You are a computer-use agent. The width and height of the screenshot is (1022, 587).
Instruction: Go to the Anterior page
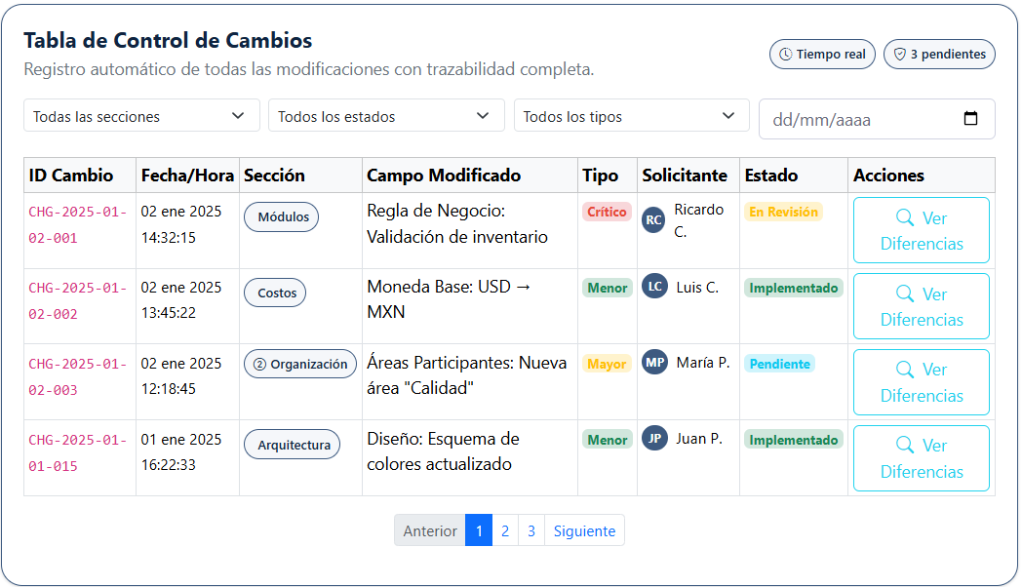pyautogui.click(x=429, y=530)
